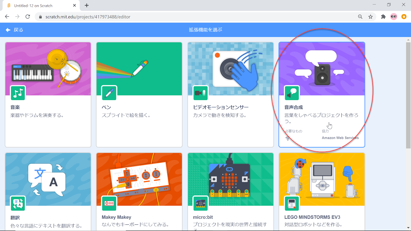The height and width of the screenshot is (231, 411).
Task: Select the 音楽 extension title
Action: 15,107
